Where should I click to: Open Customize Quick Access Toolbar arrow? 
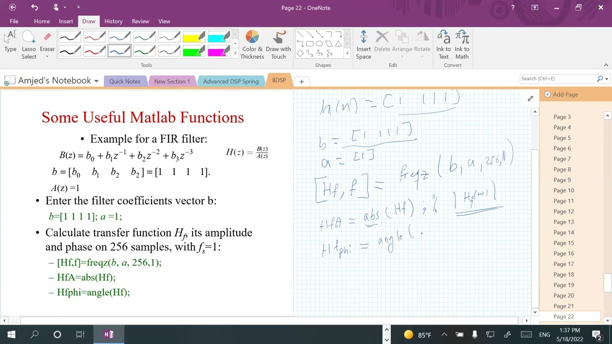[78, 7]
